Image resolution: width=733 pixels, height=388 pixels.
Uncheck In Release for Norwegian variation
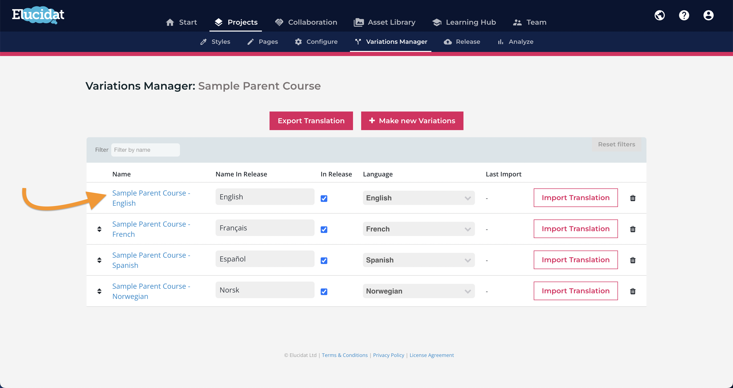coord(324,292)
